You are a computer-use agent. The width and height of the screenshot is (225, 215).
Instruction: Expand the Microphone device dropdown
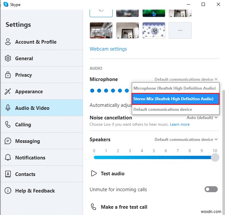(186, 79)
